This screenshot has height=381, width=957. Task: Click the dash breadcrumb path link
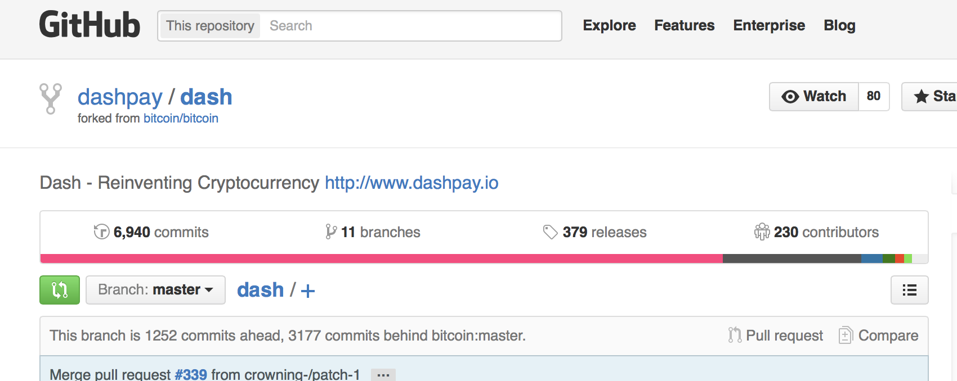261,290
